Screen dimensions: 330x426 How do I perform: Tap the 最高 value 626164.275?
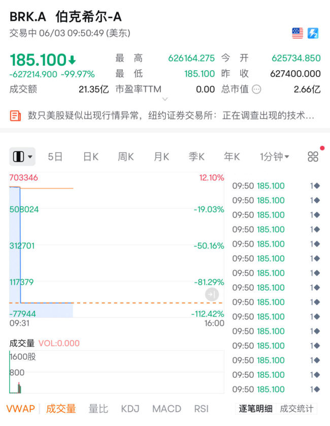coord(191,58)
